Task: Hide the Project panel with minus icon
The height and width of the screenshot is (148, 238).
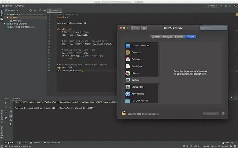Action: (x=45, y=10)
